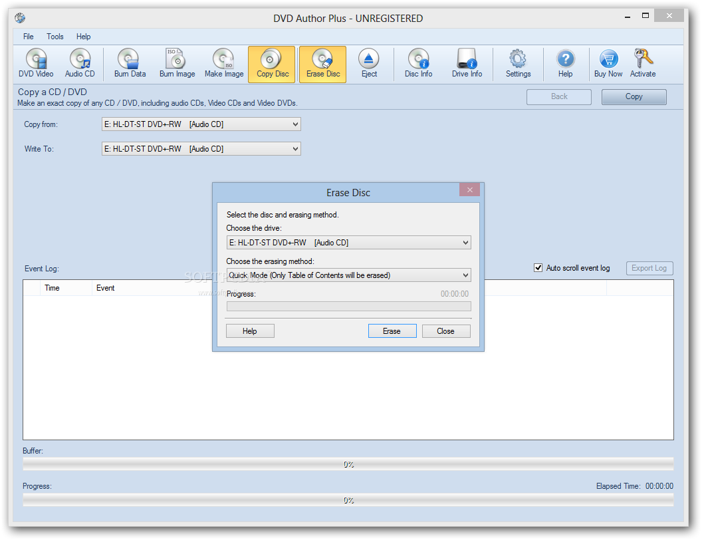Screen dimensions: 702x540
Task: Click the Time column header
Action: pos(66,288)
